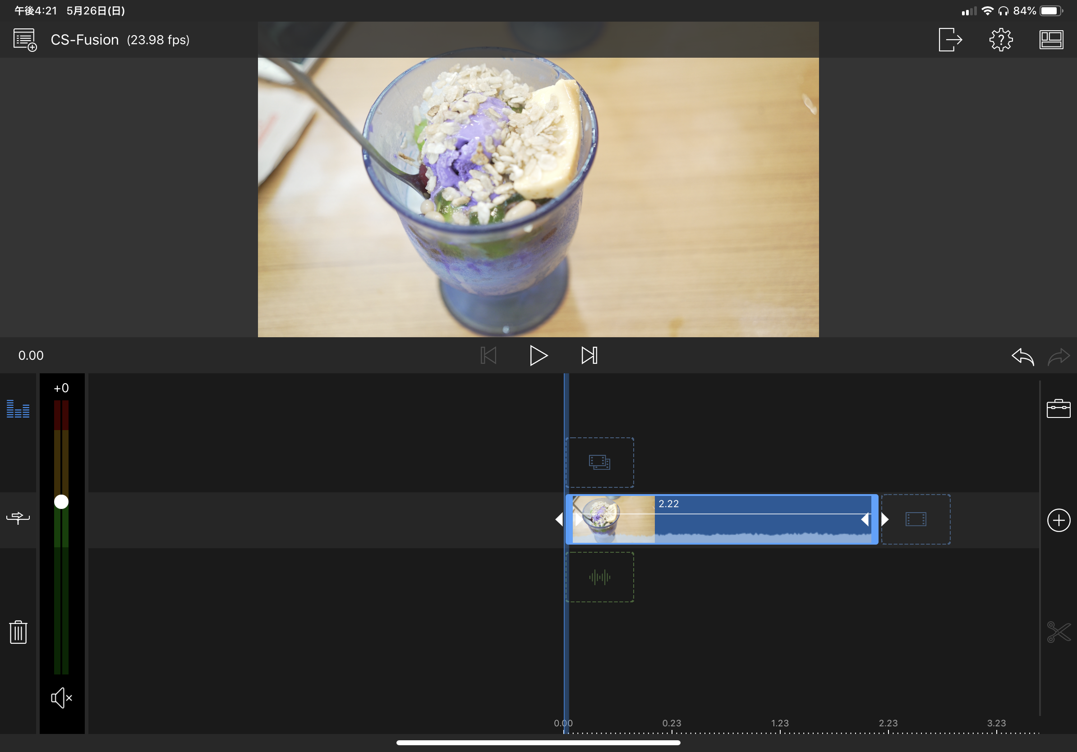Open the help and settings gear
Screen dimensions: 1077x752
coord(1000,39)
